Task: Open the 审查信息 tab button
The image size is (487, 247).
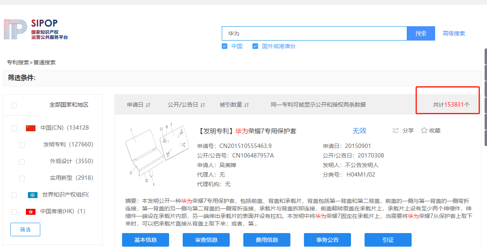Action: point(206,240)
